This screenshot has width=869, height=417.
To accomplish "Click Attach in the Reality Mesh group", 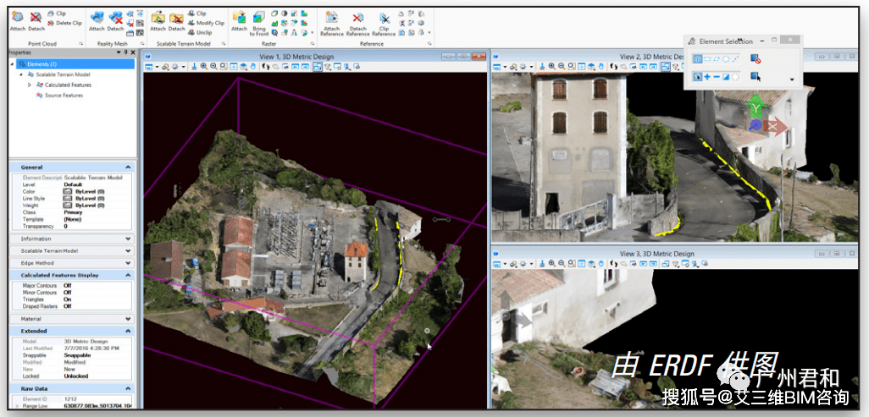I will (x=97, y=21).
